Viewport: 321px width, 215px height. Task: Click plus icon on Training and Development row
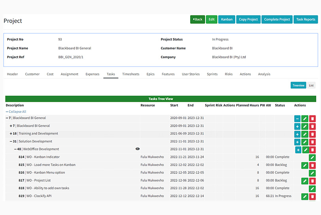tap(297, 134)
